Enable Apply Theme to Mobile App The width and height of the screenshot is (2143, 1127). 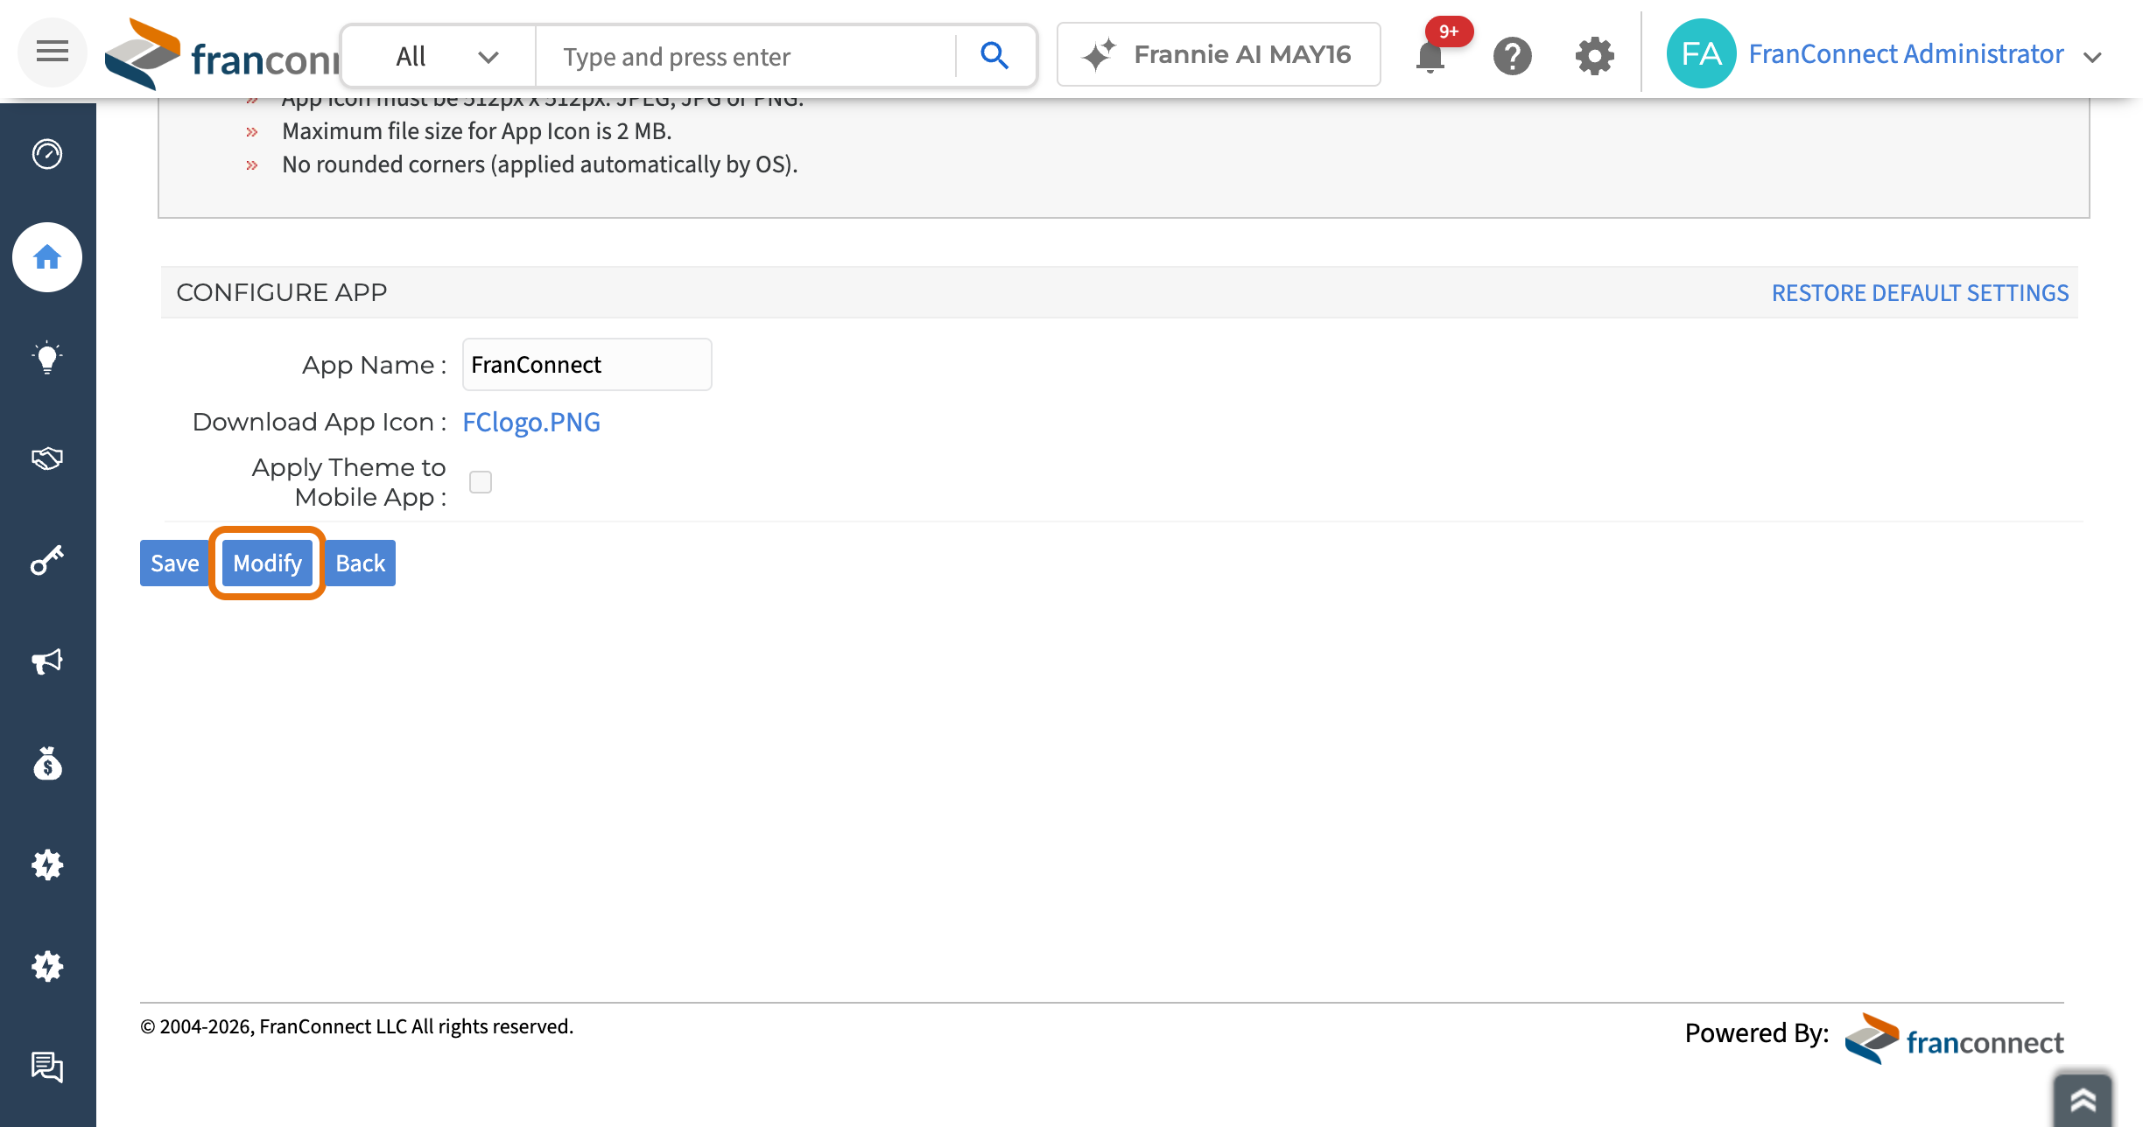pyautogui.click(x=481, y=482)
